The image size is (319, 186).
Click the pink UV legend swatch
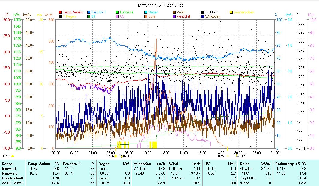117,16
